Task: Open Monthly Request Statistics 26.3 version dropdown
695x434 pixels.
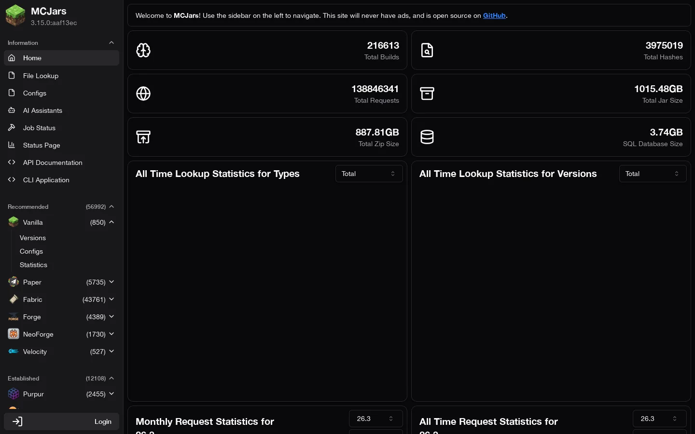Action: [x=375, y=419]
